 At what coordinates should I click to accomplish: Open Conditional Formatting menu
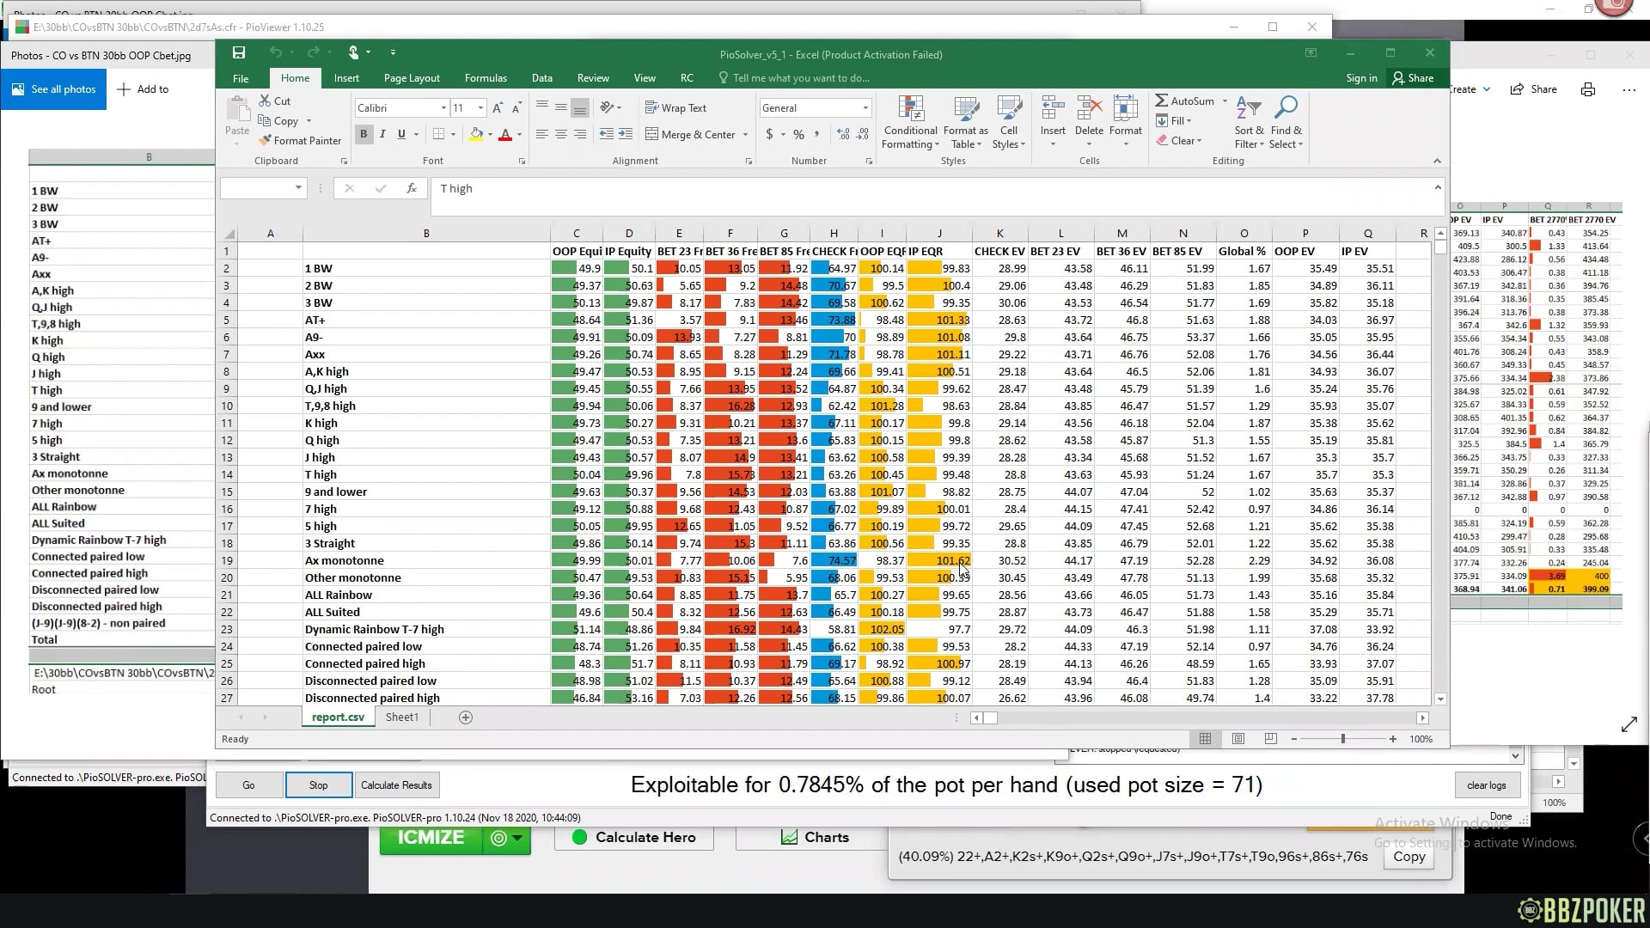click(910, 122)
